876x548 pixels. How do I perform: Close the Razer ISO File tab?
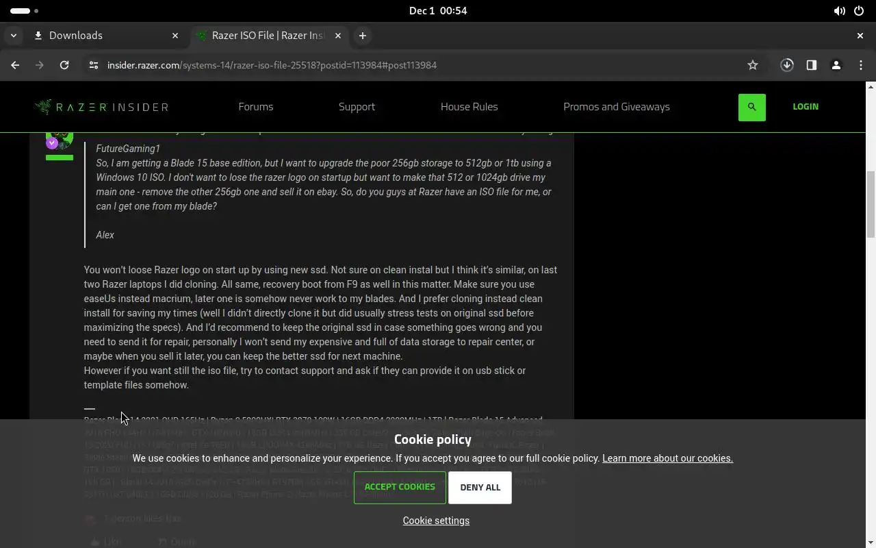point(338,36)
